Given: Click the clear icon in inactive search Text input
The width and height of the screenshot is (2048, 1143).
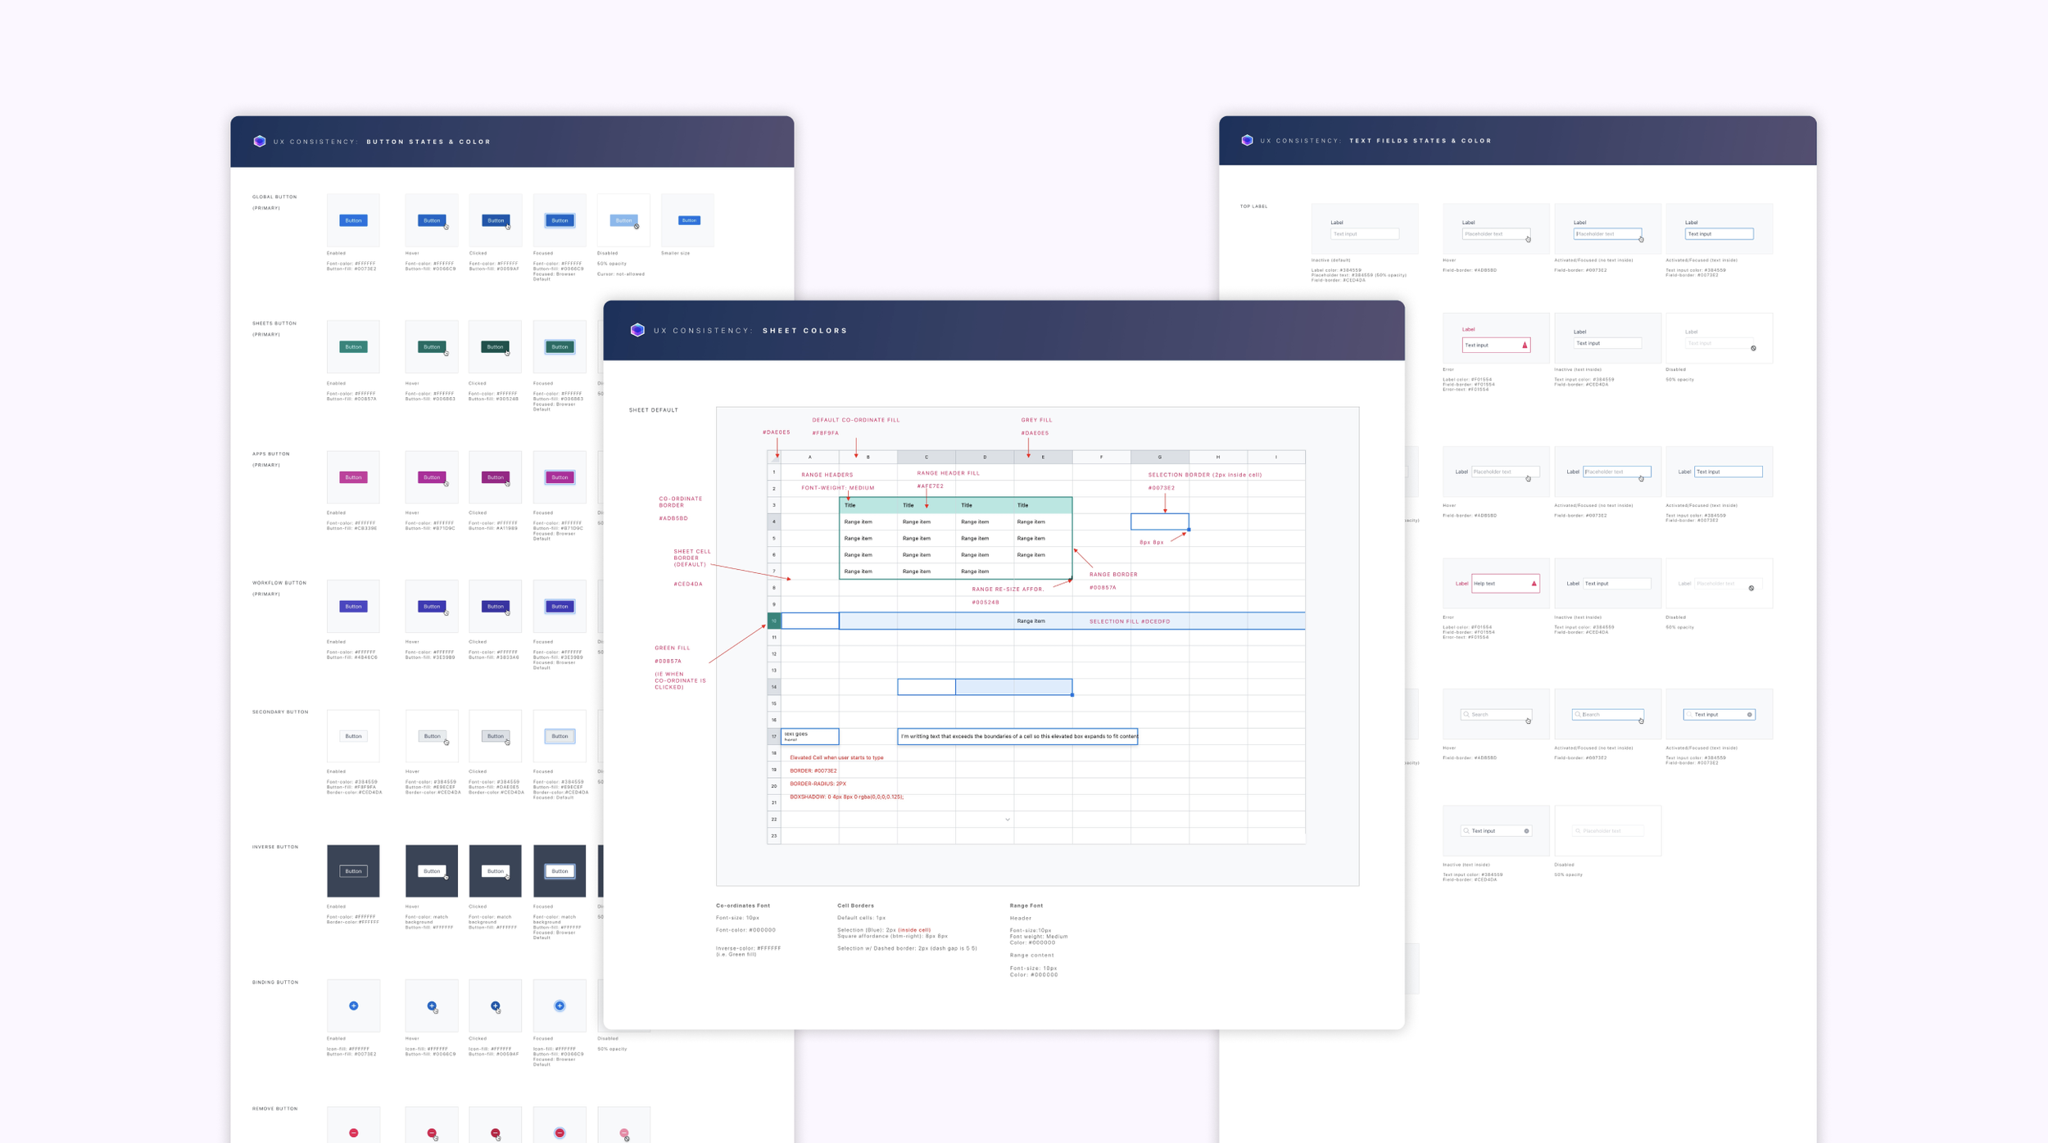Looking at the screenshot, I should [1526, 831].
